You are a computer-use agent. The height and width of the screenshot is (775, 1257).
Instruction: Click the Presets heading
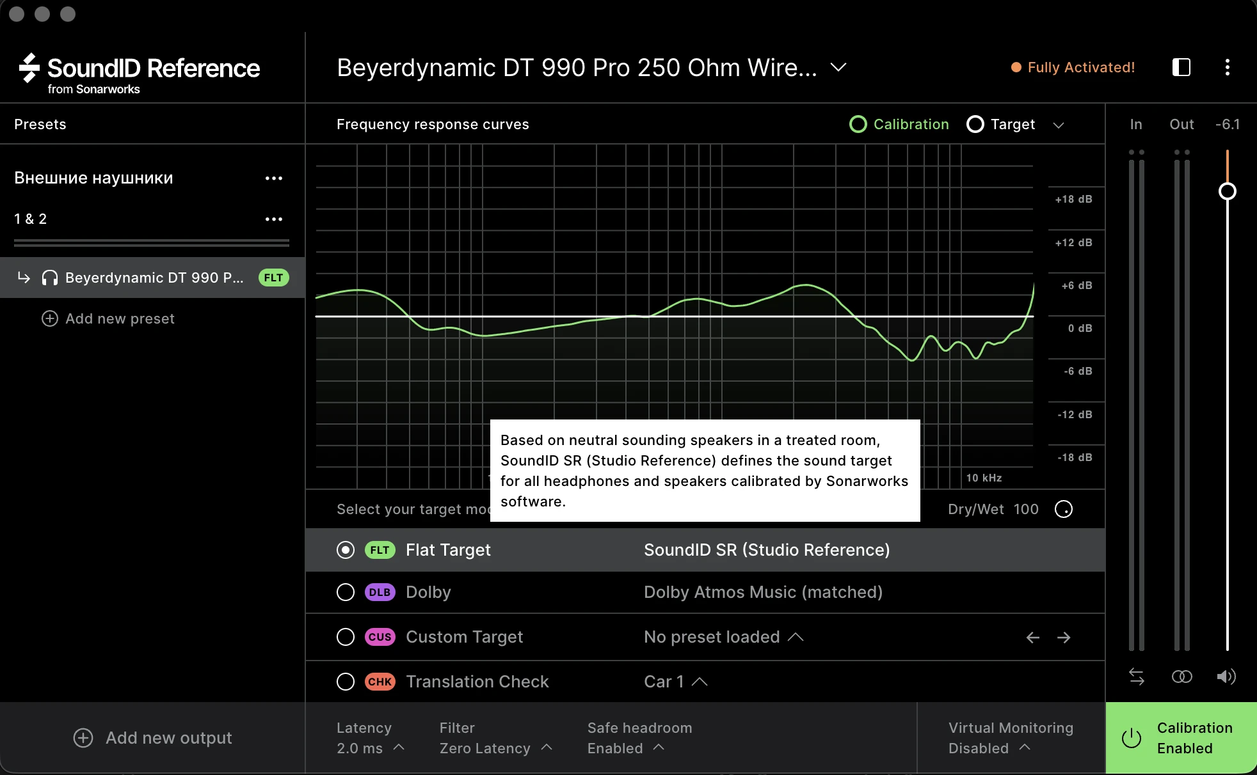pos(40,124)
